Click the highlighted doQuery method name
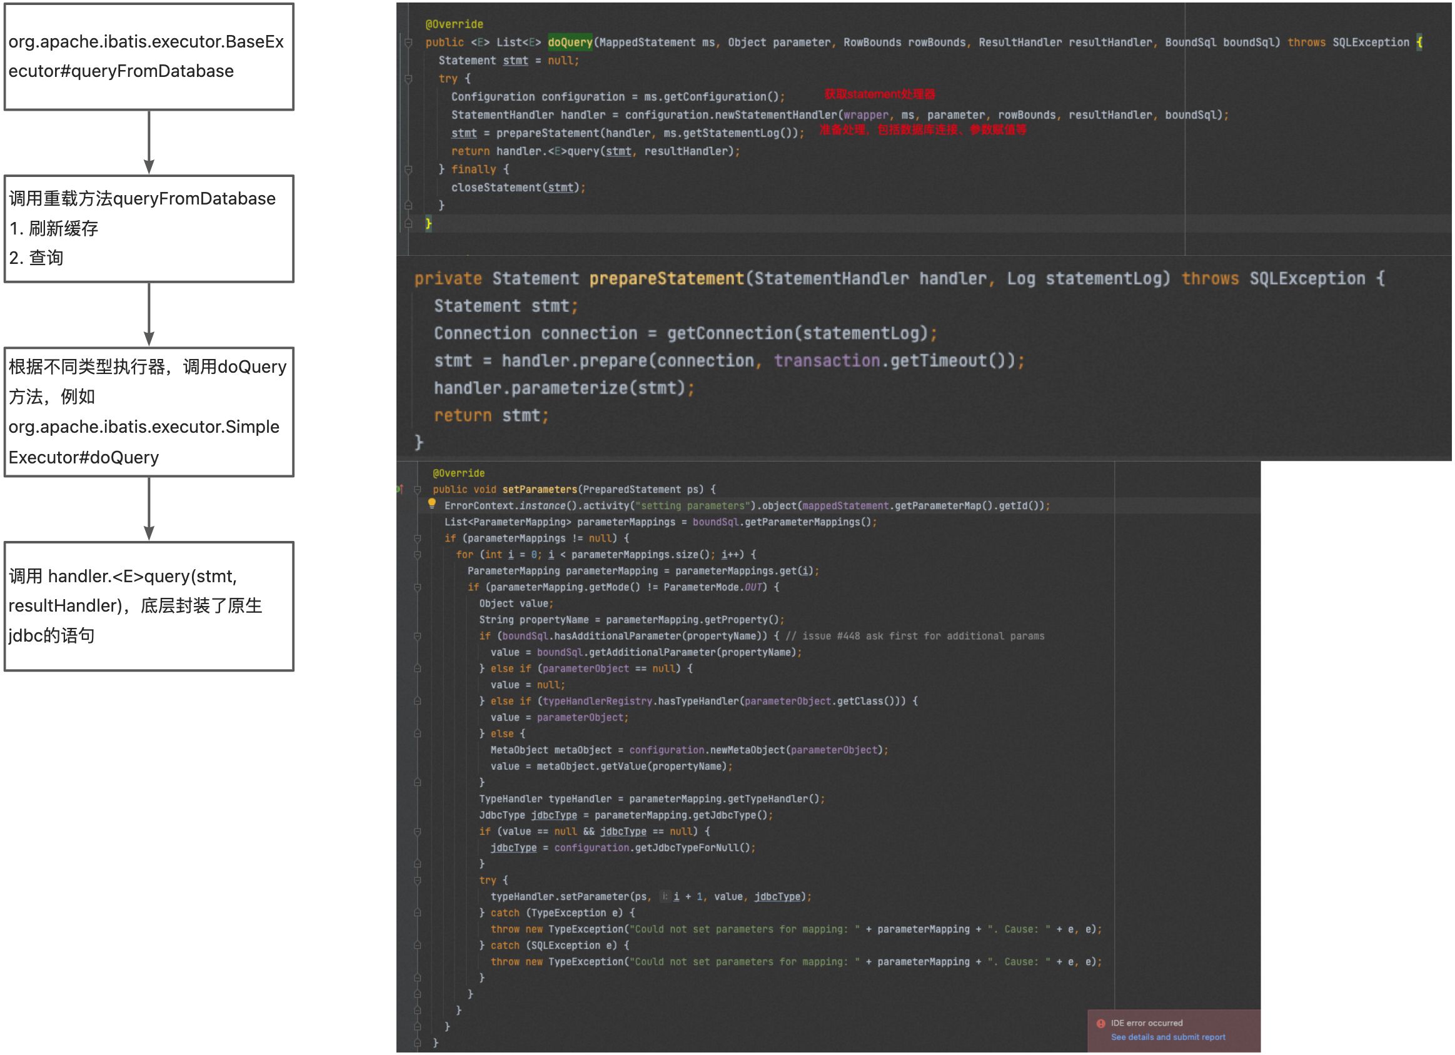 570,43
